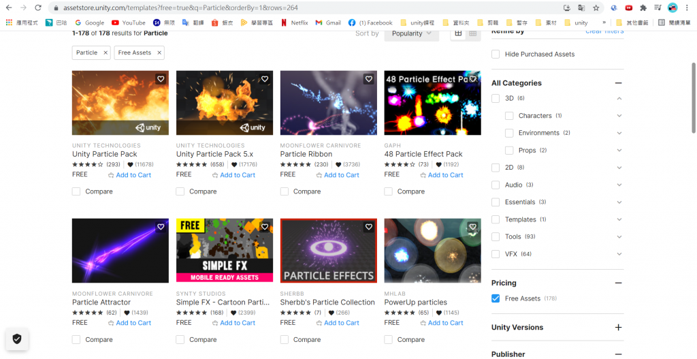Collapse the Pricing section
Screen dimensions: 697x359
pyautogui.click(x=618, y=283)
